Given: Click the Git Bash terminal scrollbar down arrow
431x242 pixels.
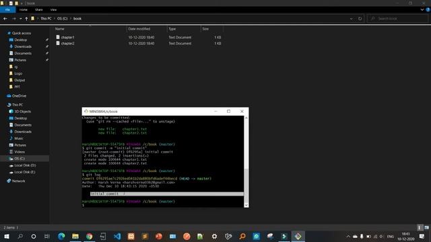Looking at the screenshot, I should (246, 205).
